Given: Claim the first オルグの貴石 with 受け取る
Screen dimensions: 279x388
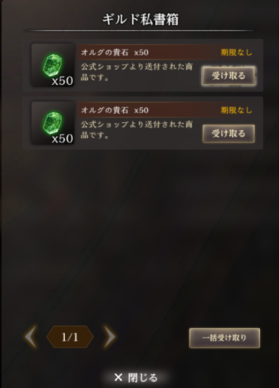Looking at the screenshot, I should (229, 76).
